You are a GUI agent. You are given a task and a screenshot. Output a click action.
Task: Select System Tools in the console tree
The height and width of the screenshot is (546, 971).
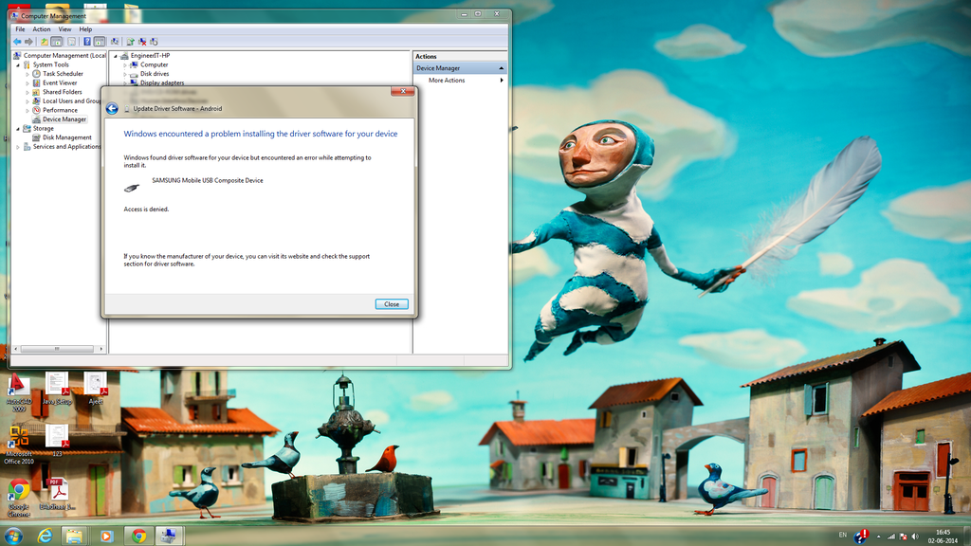coord(51,64)
